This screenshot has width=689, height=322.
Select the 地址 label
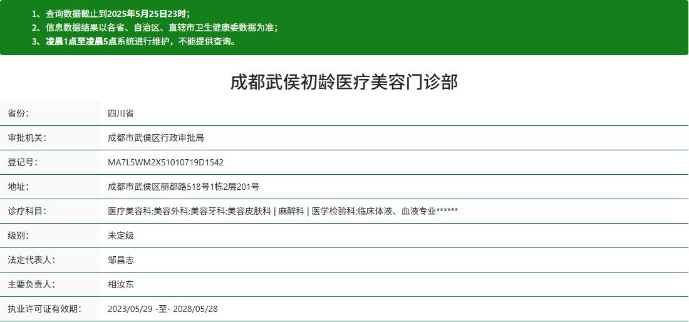pos(18,187)
